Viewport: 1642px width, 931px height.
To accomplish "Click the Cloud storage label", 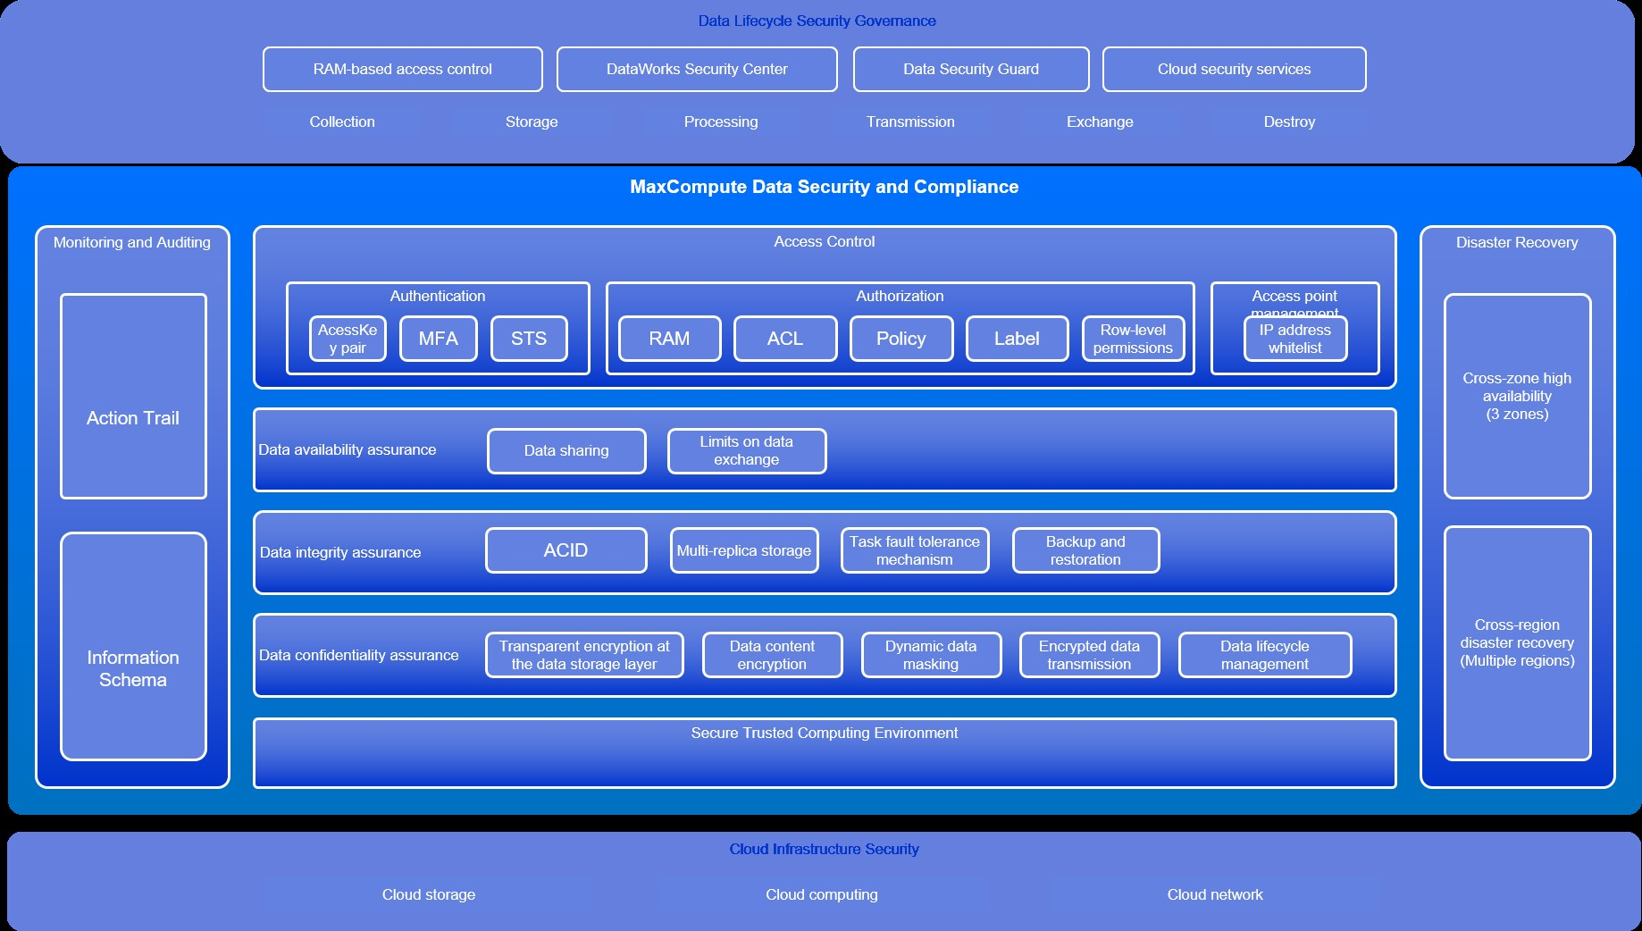I will coord(429,894).
